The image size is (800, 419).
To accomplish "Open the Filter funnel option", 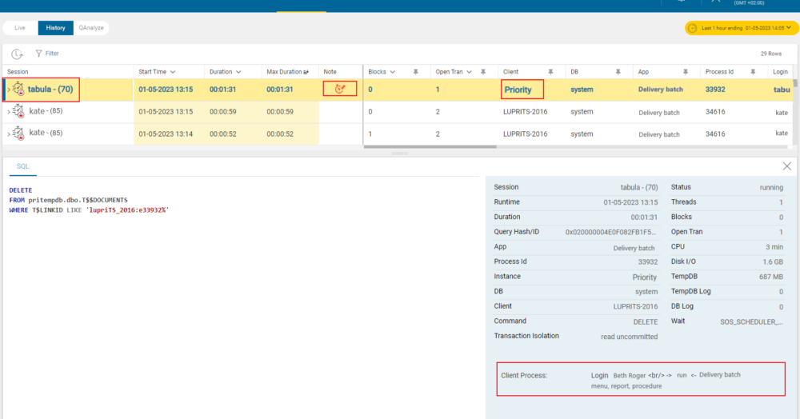I will pos(47,54).
